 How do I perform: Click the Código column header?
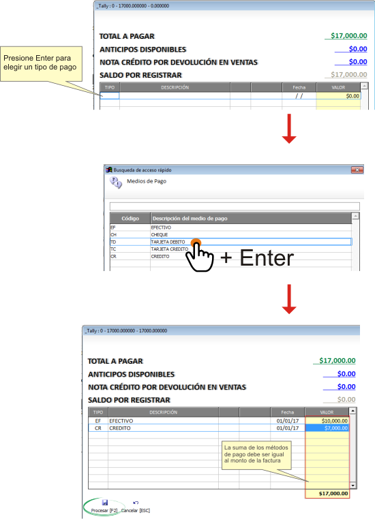tap(130, 219)
